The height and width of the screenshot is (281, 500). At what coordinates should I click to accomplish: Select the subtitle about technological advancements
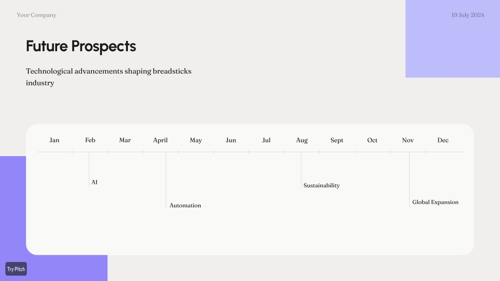pos(109,77)
